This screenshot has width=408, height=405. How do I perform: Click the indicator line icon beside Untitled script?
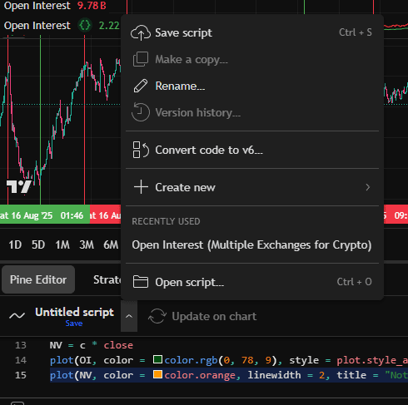click(x=17, y=315)
